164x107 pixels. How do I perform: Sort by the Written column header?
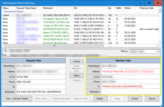(131, 8)
